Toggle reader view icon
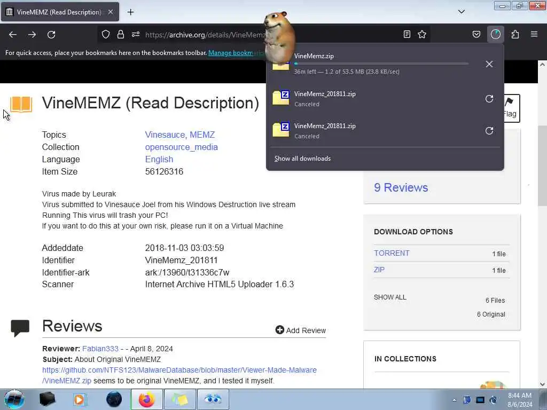547x410 pixels. click(x=407, y=34)
